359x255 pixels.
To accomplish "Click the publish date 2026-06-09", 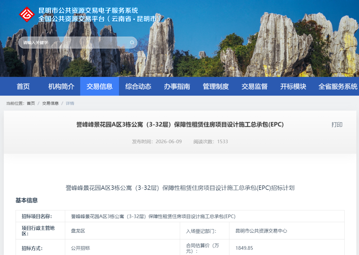I will (169, 141).
